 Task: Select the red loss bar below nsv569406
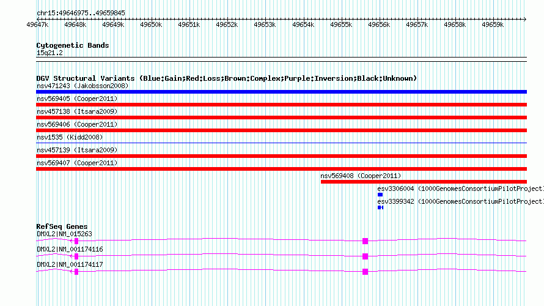click(x=281, y=130)
